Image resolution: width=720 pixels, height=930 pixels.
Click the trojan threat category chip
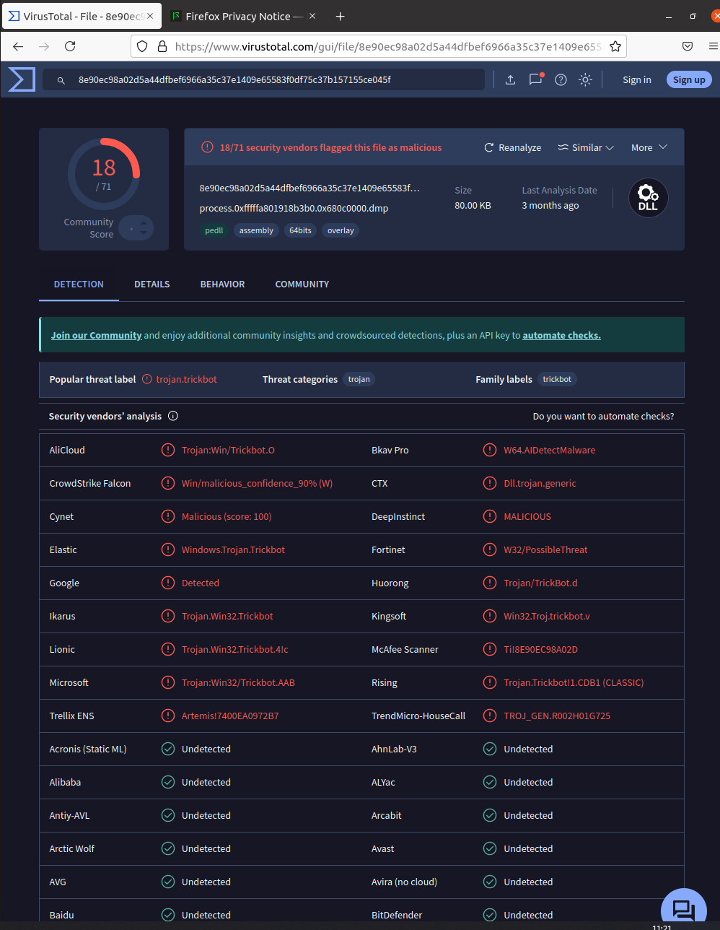pos(359,379)
